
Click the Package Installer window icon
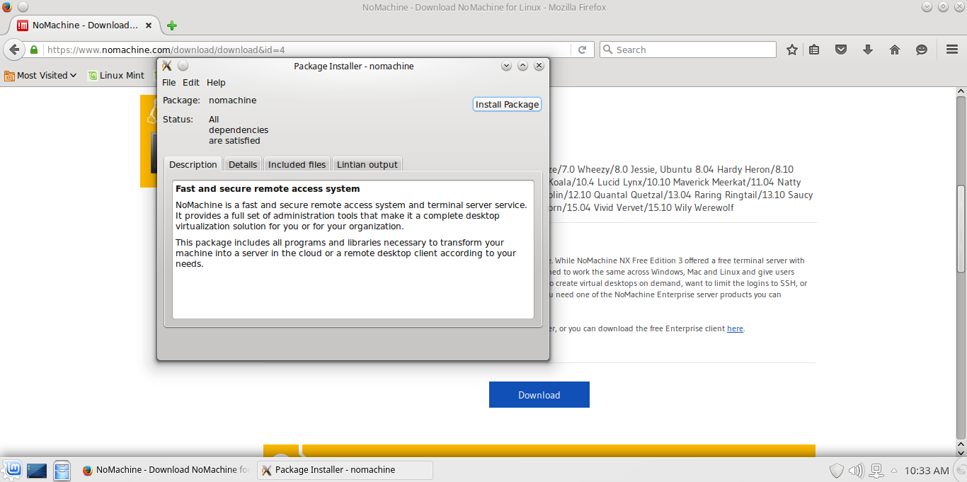coord(167,66)
